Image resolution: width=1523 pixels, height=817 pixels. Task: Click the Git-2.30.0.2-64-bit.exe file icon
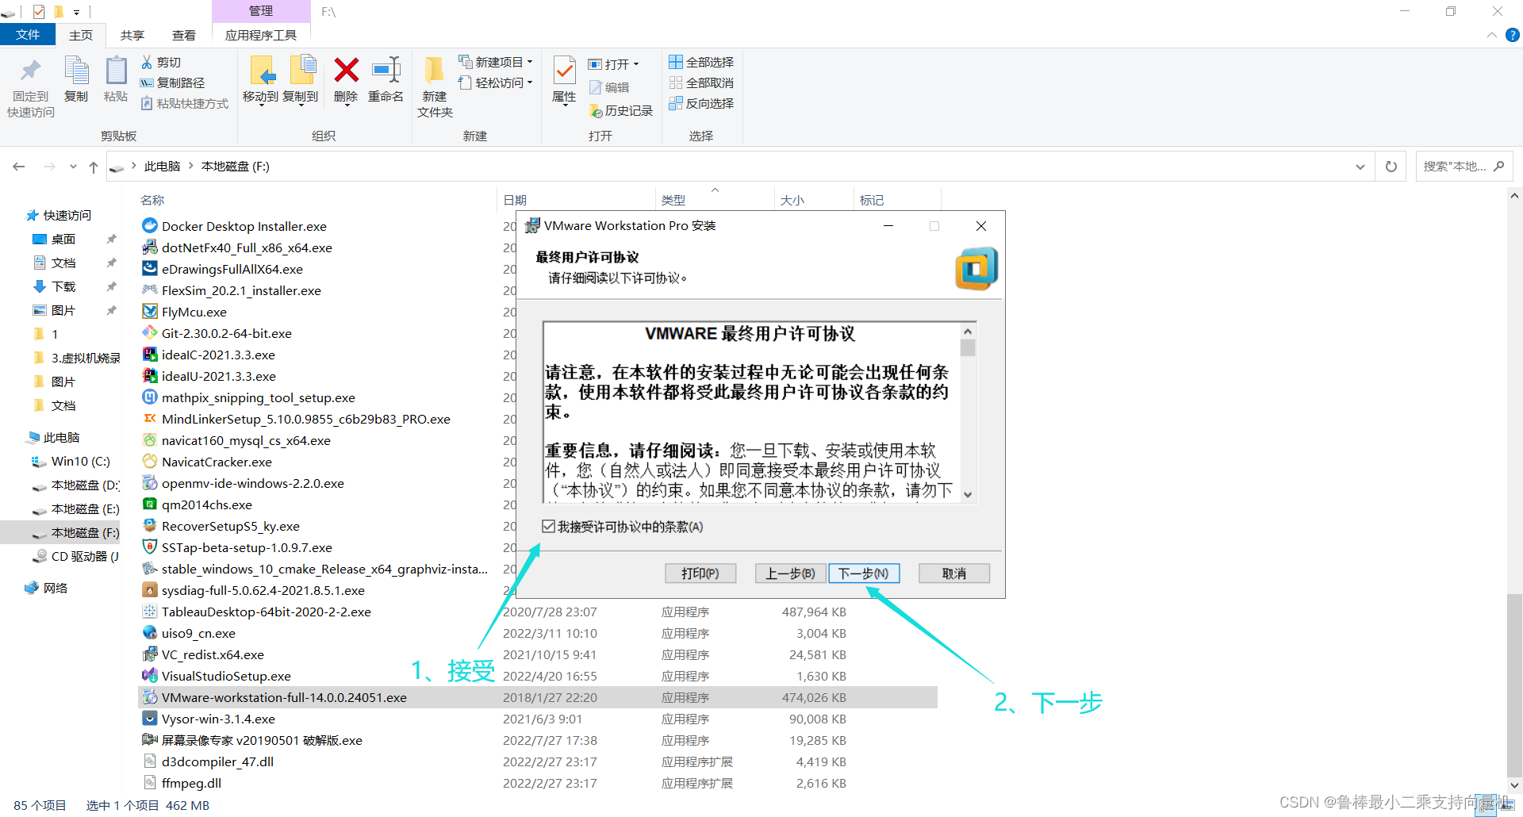coord(149,333)
